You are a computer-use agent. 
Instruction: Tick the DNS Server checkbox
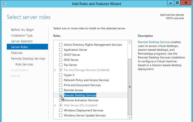(61, 60)
